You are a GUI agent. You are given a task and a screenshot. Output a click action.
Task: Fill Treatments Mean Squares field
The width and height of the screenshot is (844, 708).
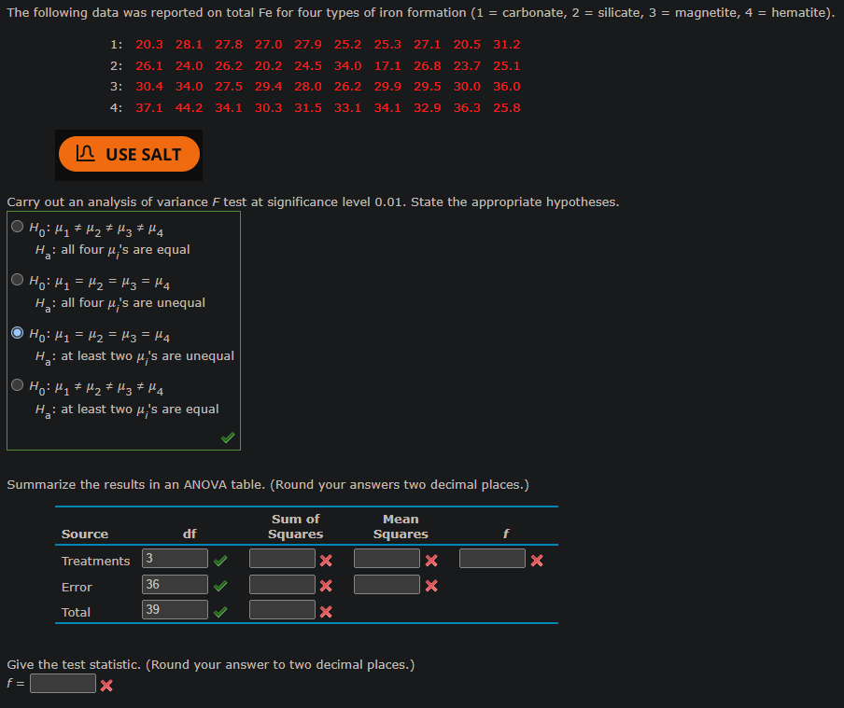pos(387,559)
